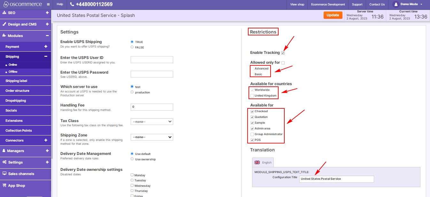This screenshot has width=430, height=197.
Task: Switch to the English translation tab
Action: coord(263,162)
